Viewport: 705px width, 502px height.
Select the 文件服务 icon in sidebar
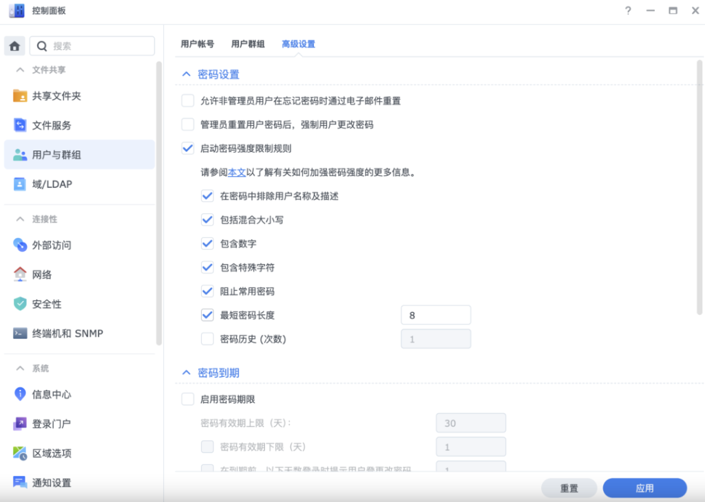pos(20,126)
